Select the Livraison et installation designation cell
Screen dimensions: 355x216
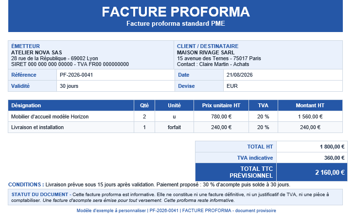(x=71, y=128)
